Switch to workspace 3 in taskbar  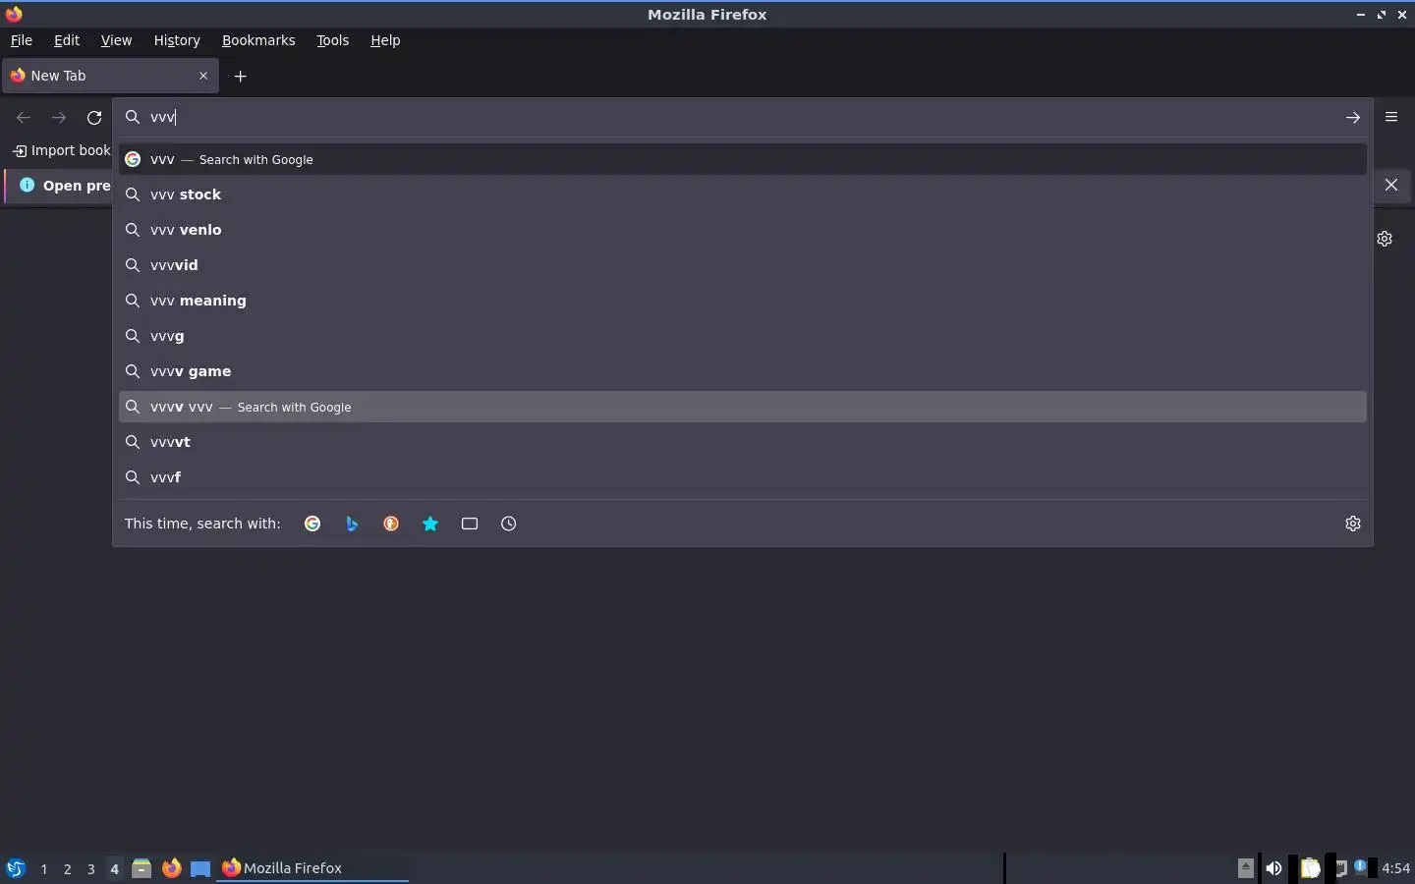(x=90, y=868)
